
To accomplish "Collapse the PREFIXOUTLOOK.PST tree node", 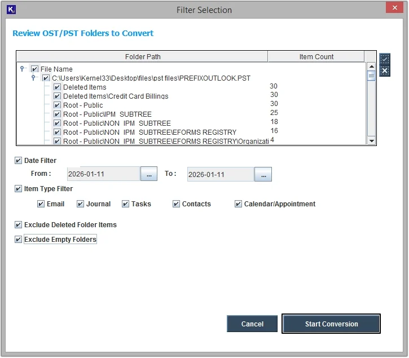I will click(34, 78).
